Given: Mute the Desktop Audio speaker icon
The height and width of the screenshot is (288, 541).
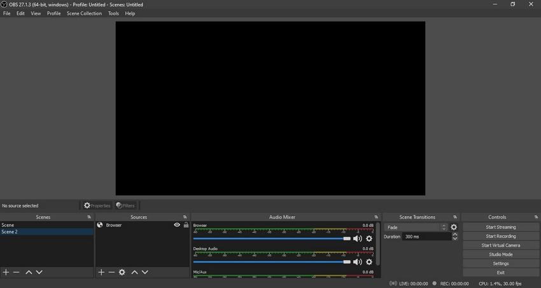Looking at the screenshot, I should click(x=358, y=262).
